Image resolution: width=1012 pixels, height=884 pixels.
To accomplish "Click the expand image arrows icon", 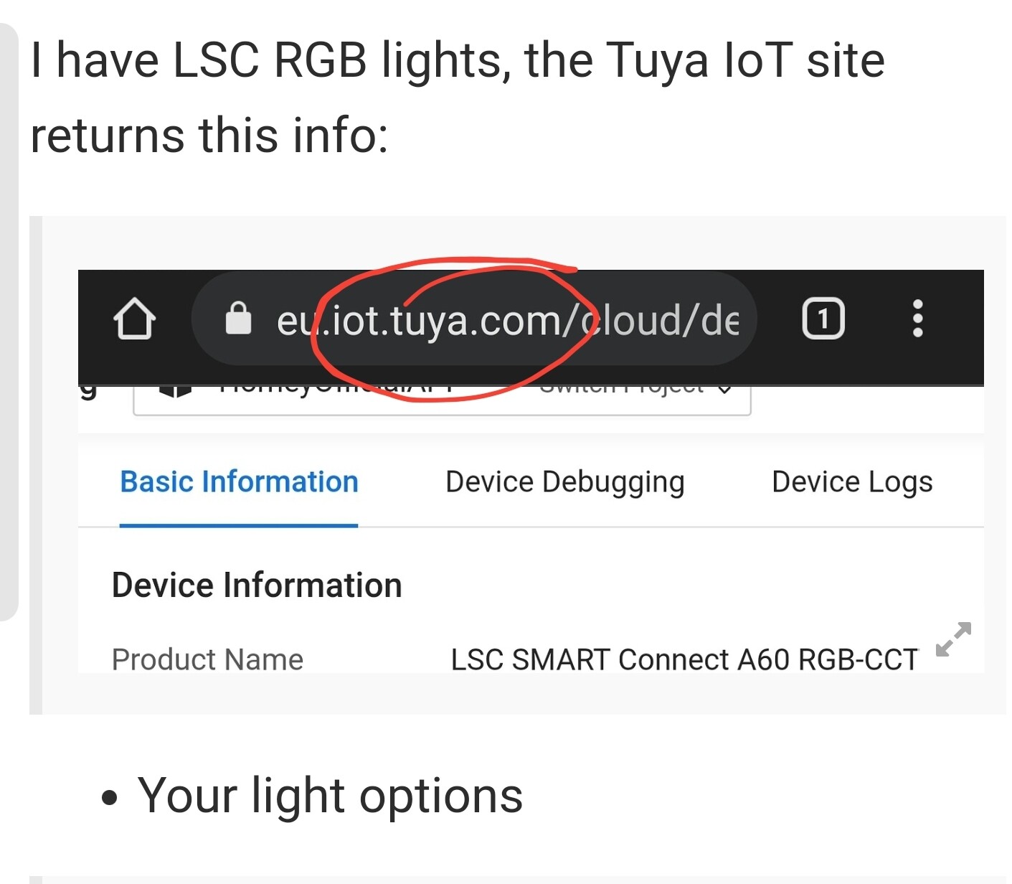I will click(x=953, y=639).
